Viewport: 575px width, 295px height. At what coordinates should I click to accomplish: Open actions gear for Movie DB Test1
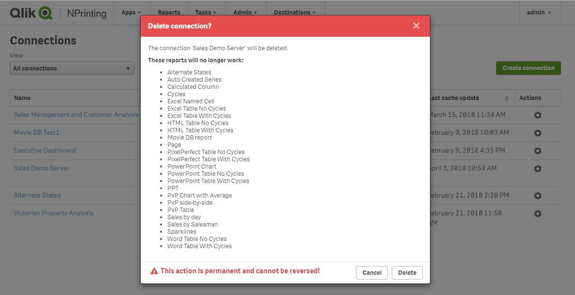(x=538, y=133)
